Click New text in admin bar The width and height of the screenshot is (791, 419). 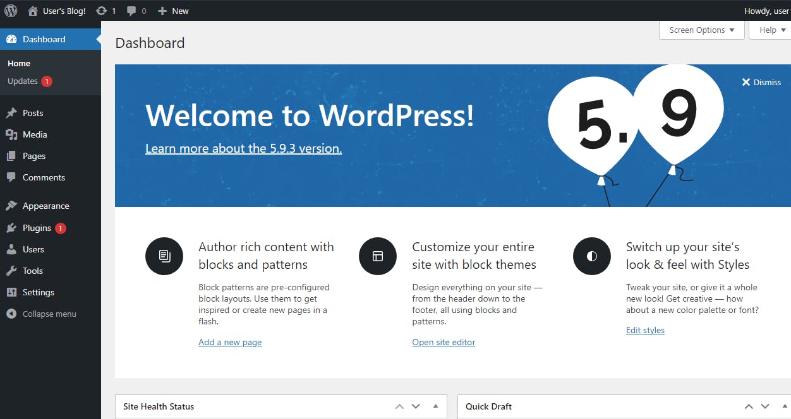[180, 11]
